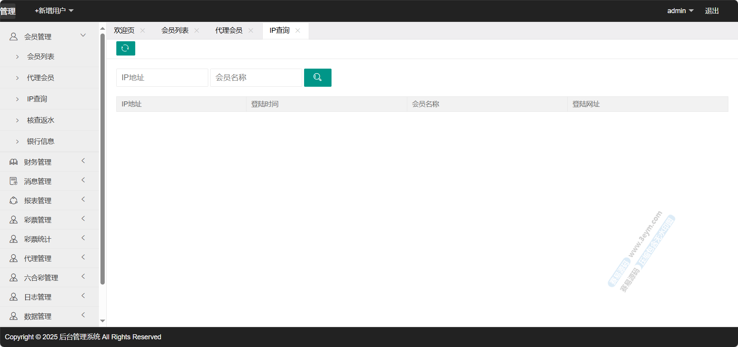
Task: Collapse the 会员管理 menu chevron
Action: 83,35
